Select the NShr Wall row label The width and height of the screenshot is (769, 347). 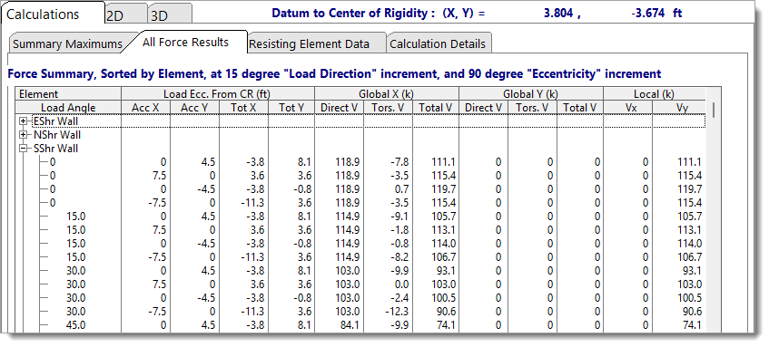(x=57, y=135)
